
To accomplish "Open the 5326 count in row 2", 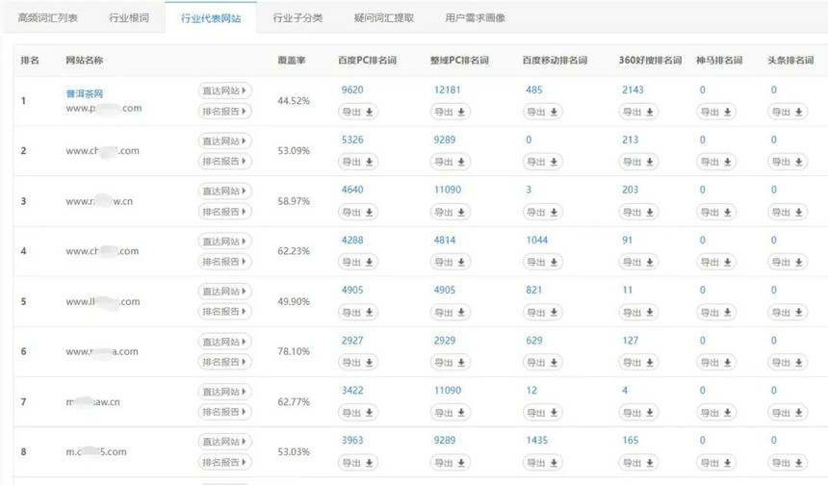I will tap(352, 140).
